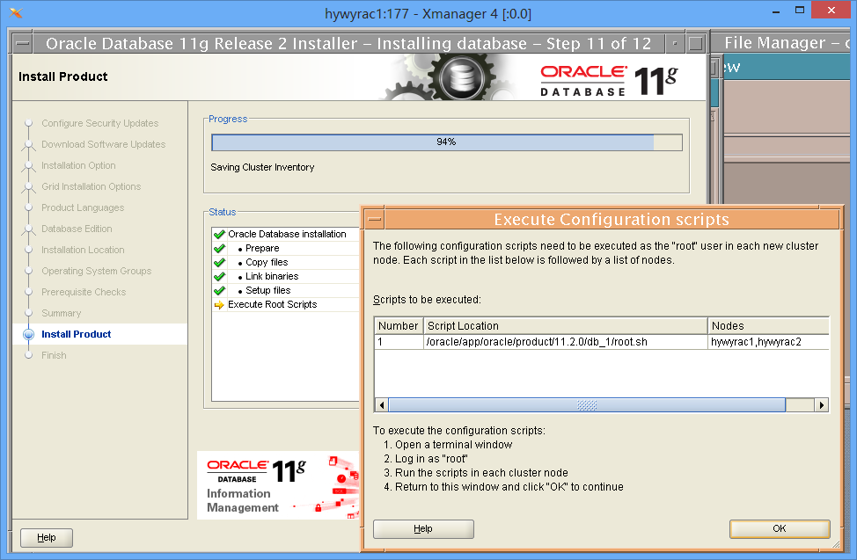
Task: Click green checkmark beside Setup files
Action: pos(220,291)
